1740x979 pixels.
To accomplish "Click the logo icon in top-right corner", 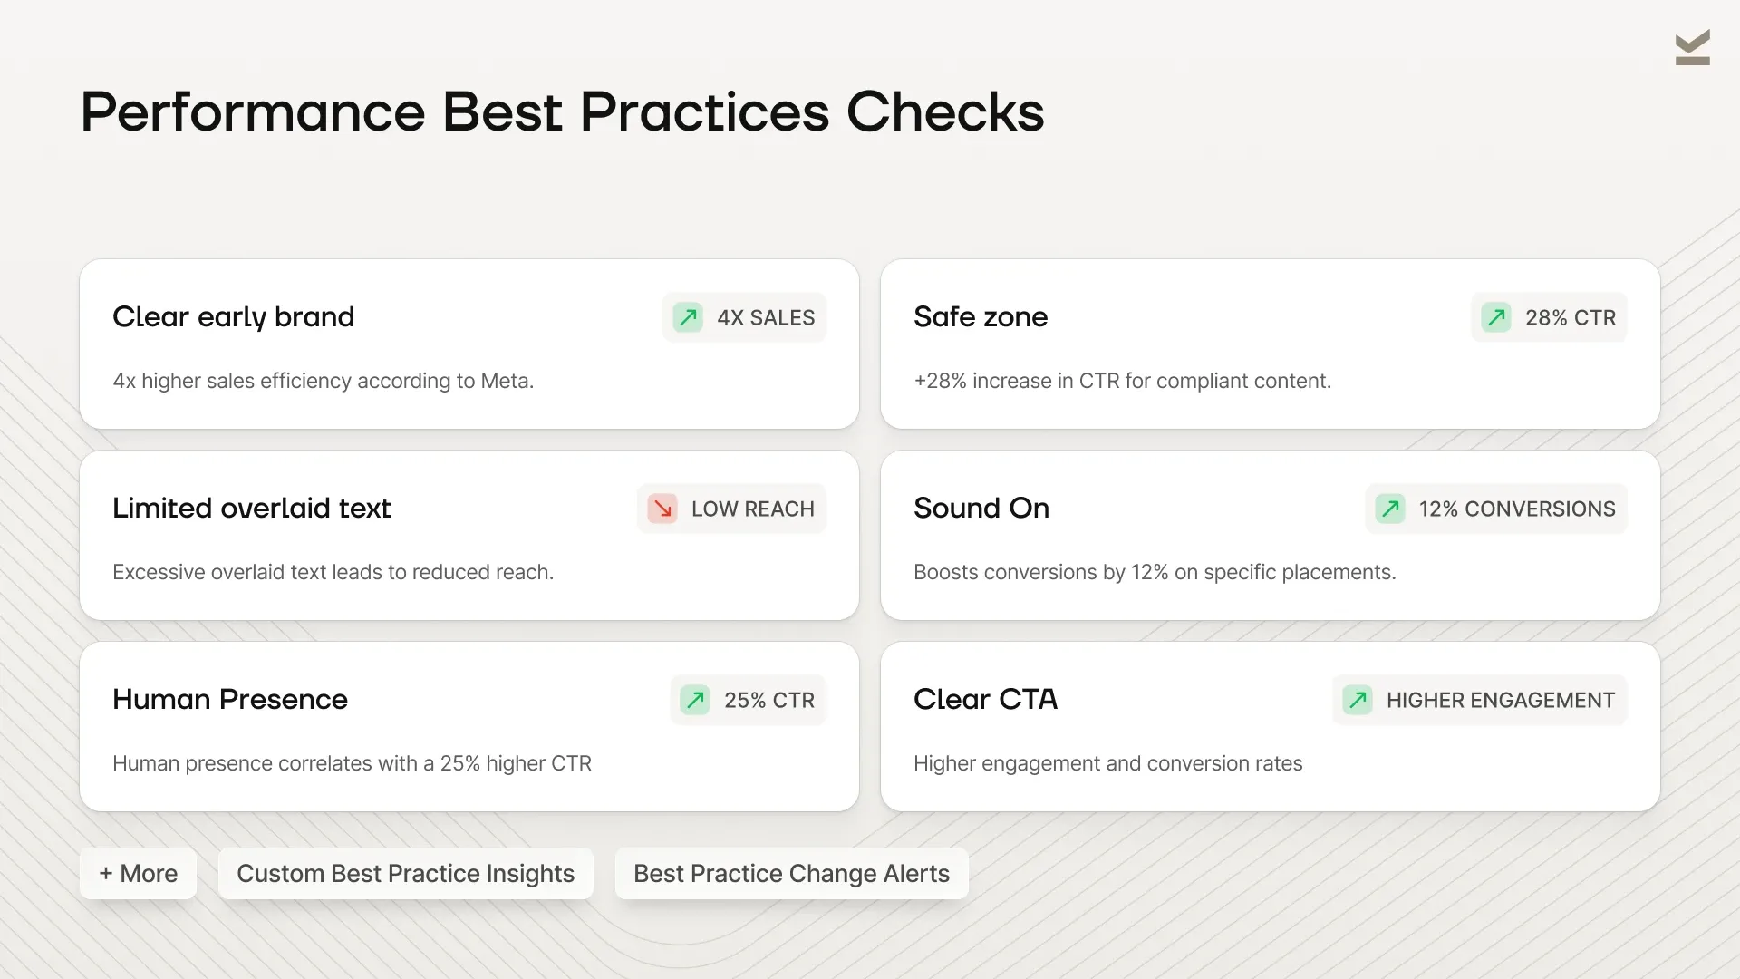I will 1692,47.
